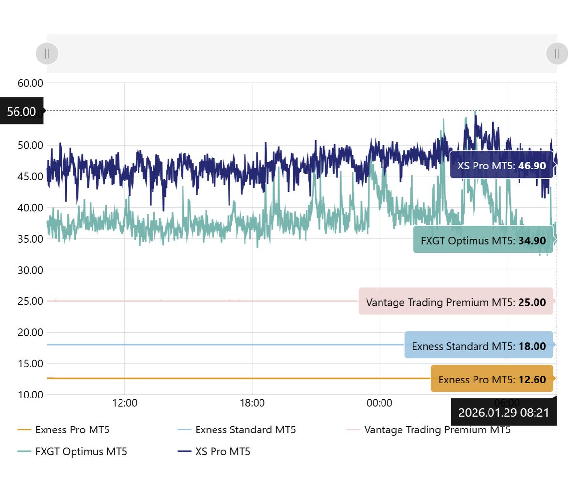Toggle FXGT Optimus MT5 legend series
Screen dimensions: 581x490
tap(72, 451)
